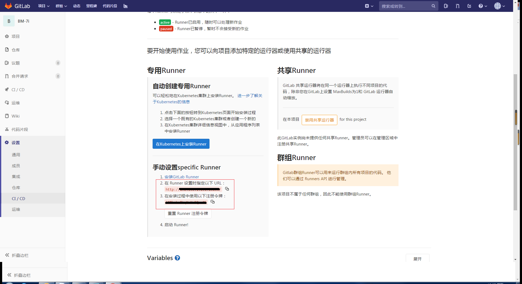Open issues from the top navigation icon

pos(445,6)
